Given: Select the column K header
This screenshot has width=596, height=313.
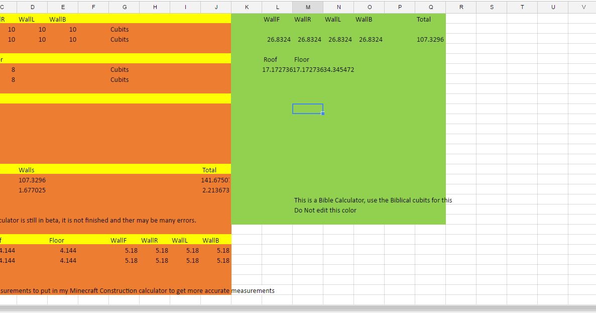Looking at the screenshot, I should pyautogui.click(x=247, y=7).
